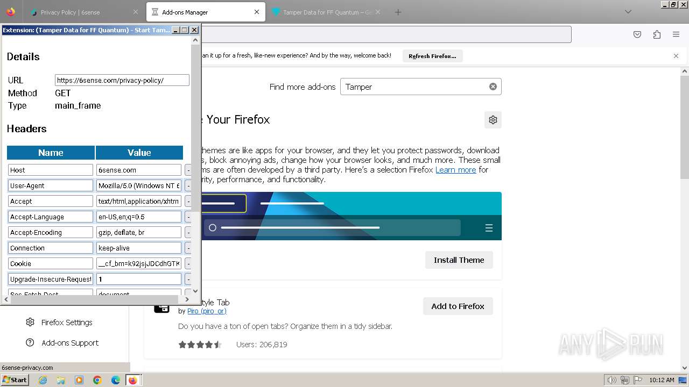Open Piro (piro_or) author link

(x=207, y=311)
